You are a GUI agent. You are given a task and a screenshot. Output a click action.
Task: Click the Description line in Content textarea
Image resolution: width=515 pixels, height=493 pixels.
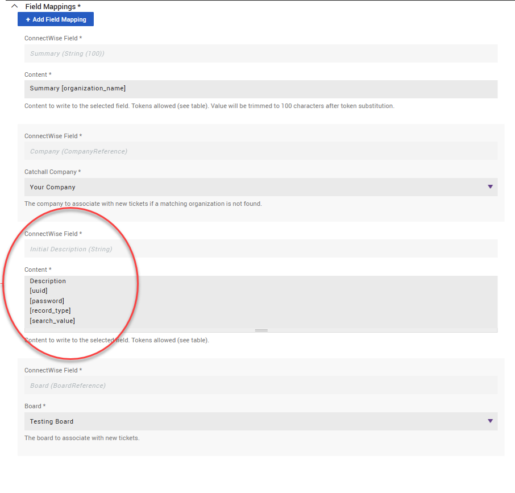48,281
